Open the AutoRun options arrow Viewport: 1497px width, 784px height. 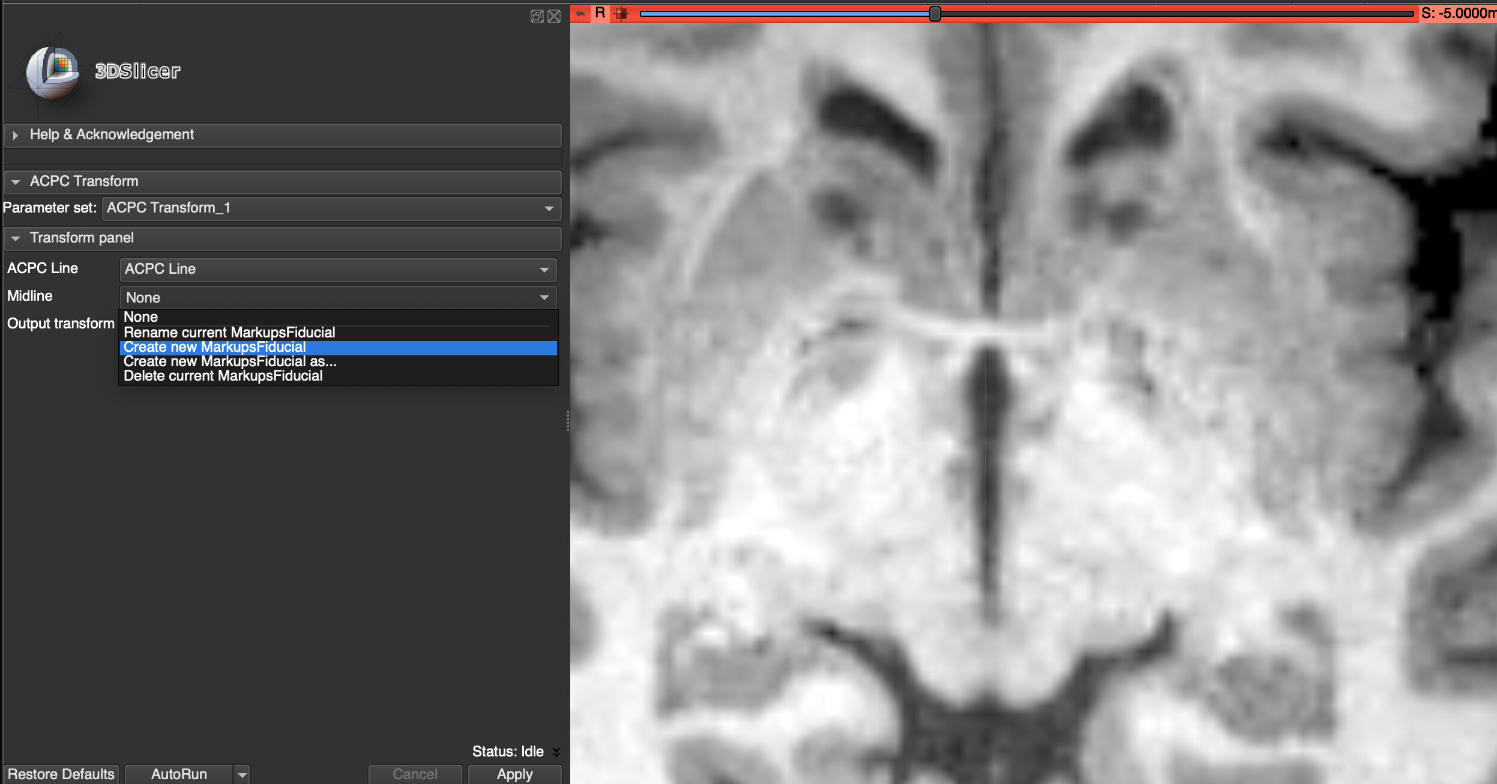pyautogui.click(x=241, y=774)
